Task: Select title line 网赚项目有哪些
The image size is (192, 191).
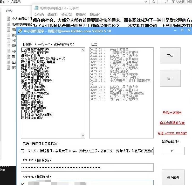Action: (x=32, y=96)
